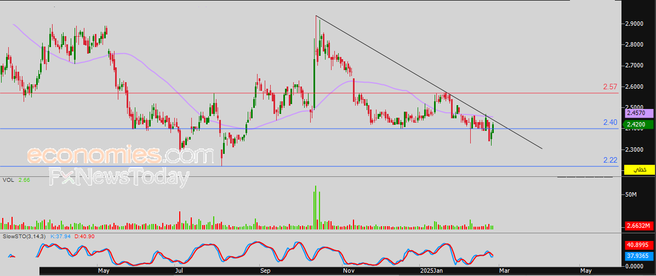This screenshot has width=656, height=276.
Task: Click the Sep time axis label
Action: [265, 271]
